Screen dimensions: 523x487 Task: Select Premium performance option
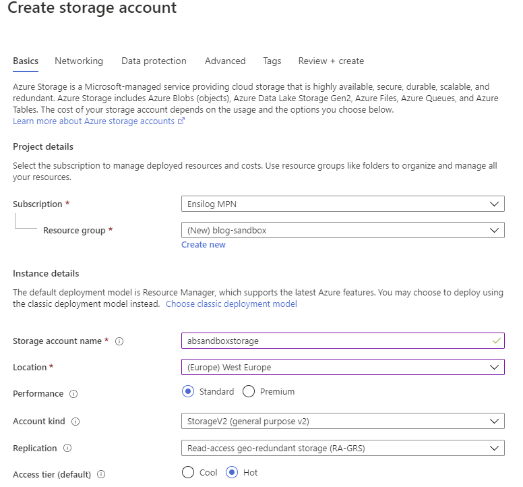(249, 391)
